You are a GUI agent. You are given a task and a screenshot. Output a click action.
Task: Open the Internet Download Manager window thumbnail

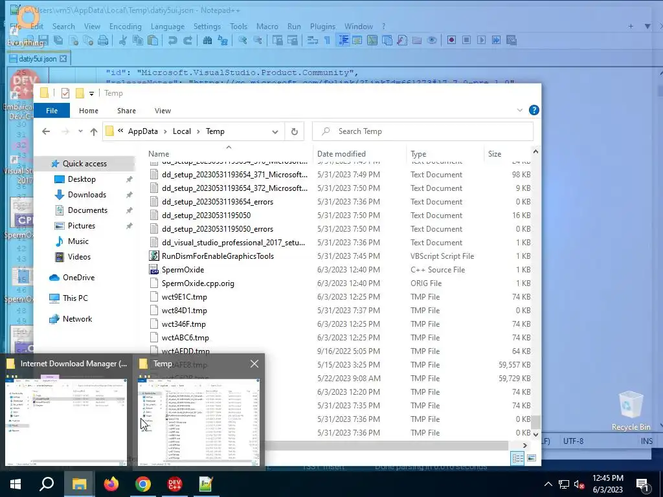pyautogui.click(x=67, y=412)
